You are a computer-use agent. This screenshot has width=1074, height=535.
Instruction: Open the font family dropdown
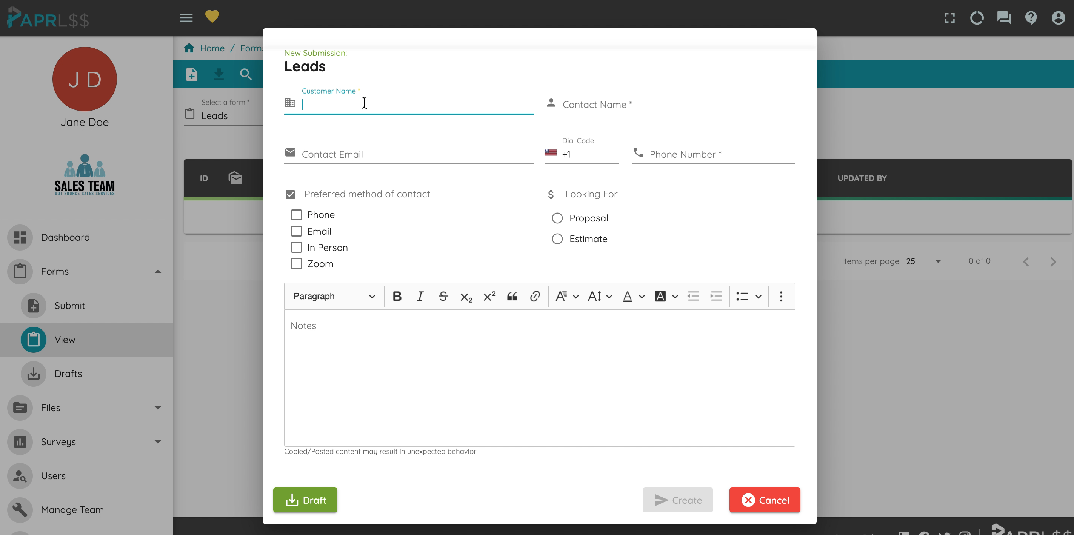click(x=566, y=296)
